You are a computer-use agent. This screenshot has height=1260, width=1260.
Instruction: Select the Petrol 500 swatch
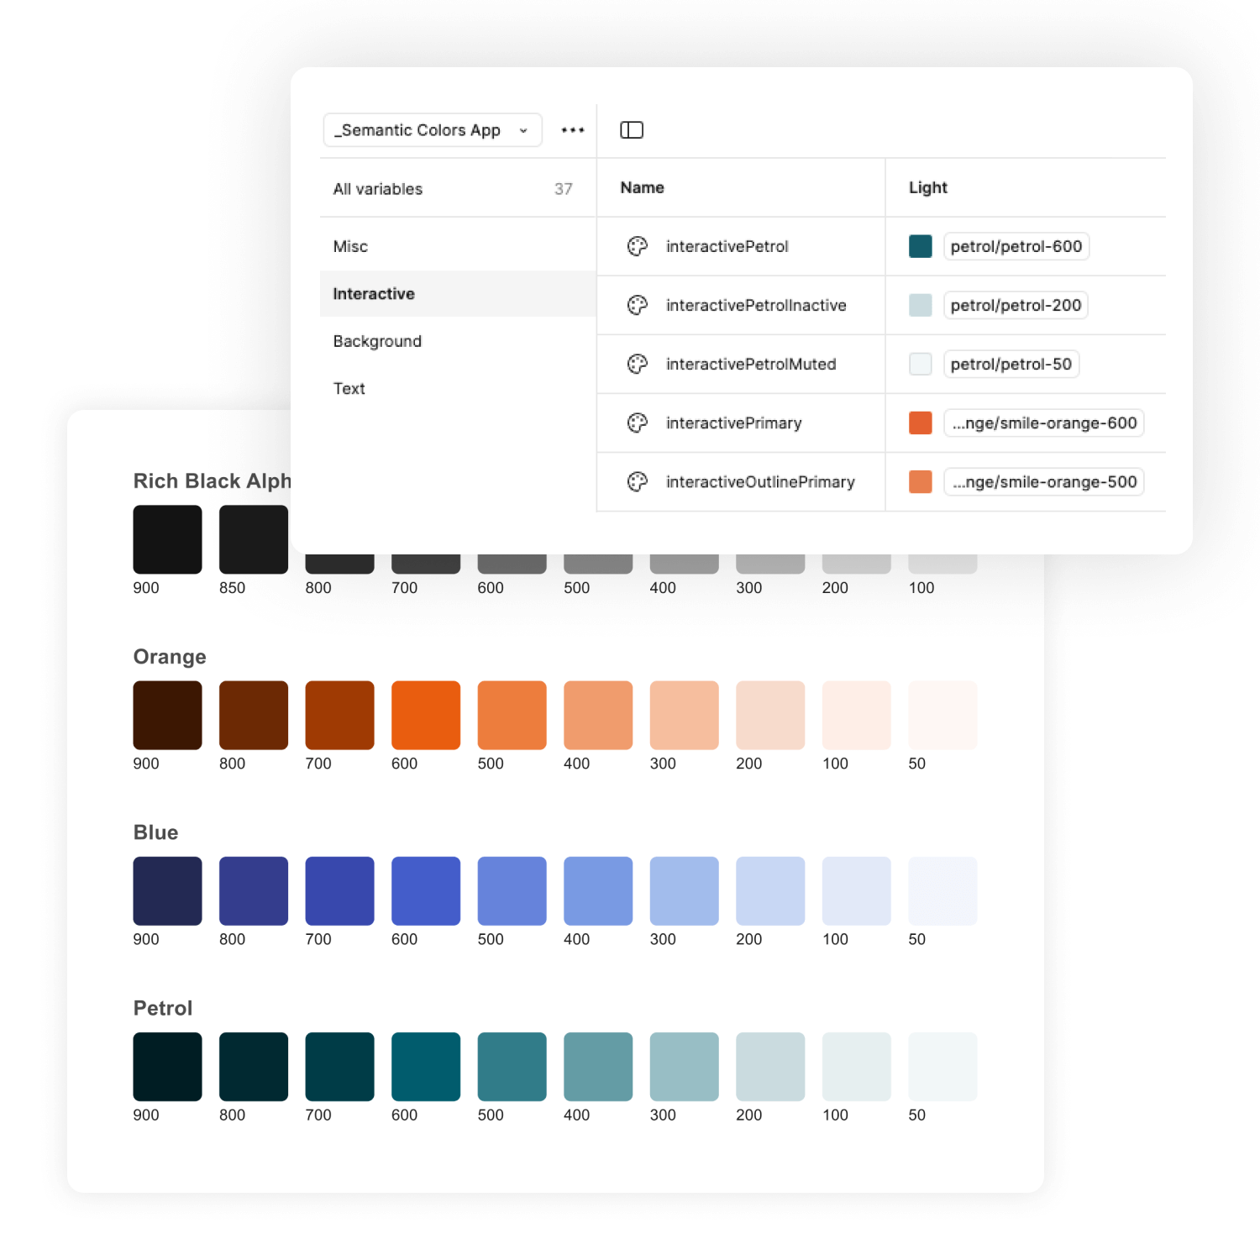click(x=512, y=1067)
